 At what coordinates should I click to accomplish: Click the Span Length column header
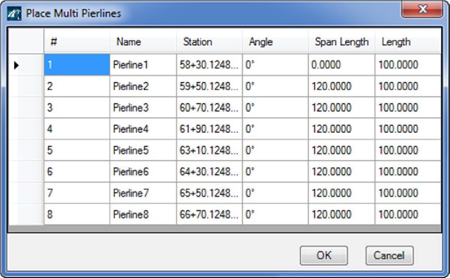pyautogui.click(x=342, y=42)
